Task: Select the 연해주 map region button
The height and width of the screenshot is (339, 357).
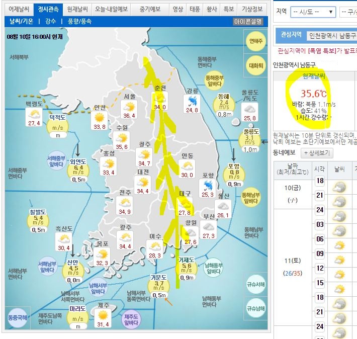Action: pyautogui.click(x=256, y=41)
